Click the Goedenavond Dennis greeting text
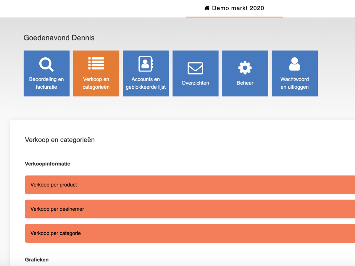Image resolution: width=355 pixels, height=266 pixels. pos(59,38)
